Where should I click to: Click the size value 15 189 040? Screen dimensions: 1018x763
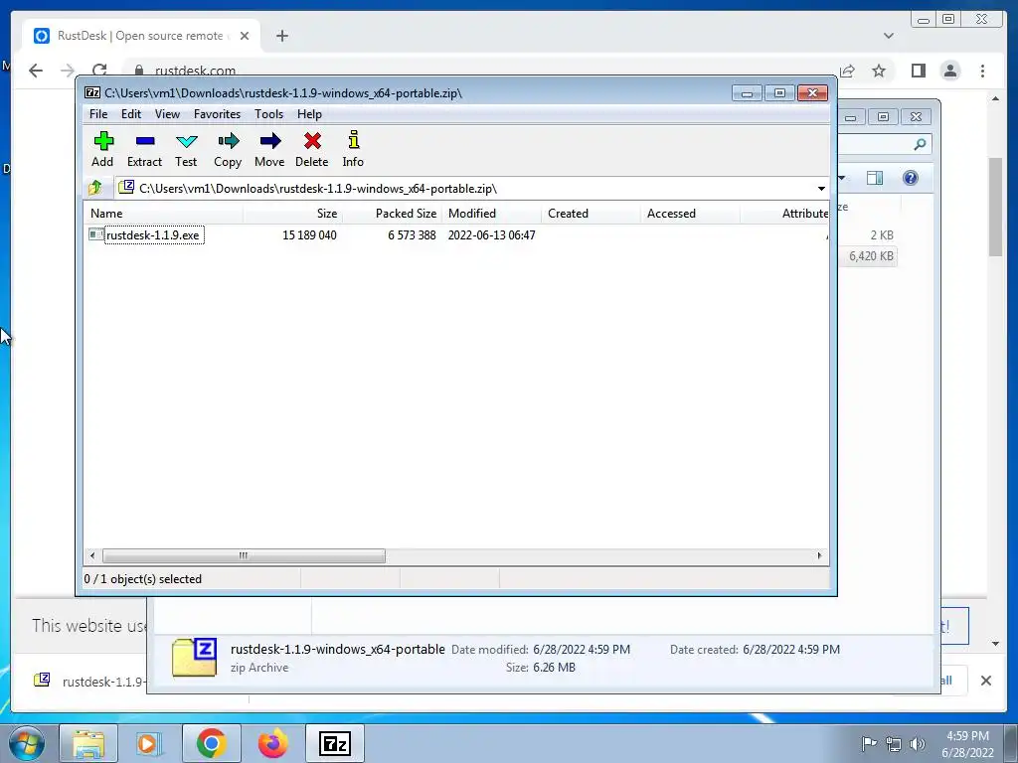coord(310,234)
